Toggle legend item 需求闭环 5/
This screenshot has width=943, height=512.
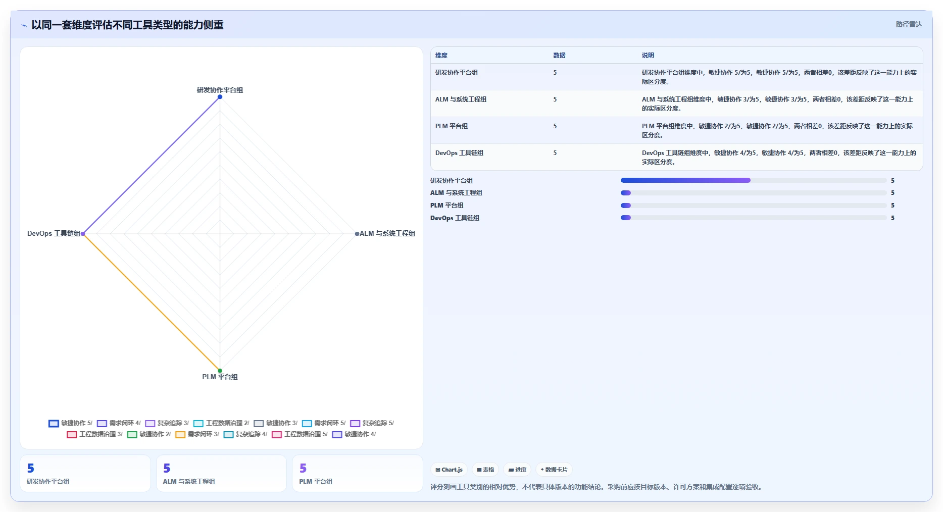324,423
